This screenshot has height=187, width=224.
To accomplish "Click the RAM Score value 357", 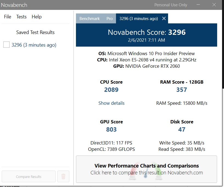I will tap(182, 90).
